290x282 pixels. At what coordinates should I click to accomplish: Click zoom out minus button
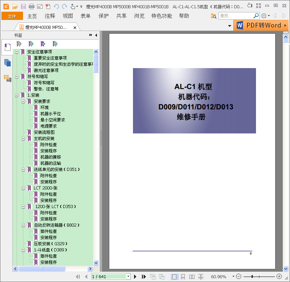(x=238, y=276)
